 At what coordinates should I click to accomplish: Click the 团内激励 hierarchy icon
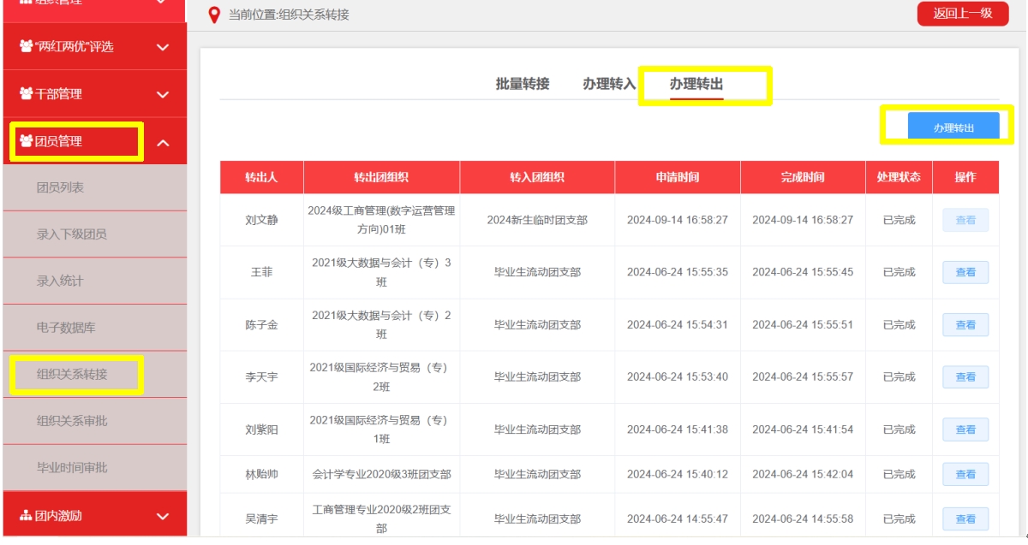point(26,516)
